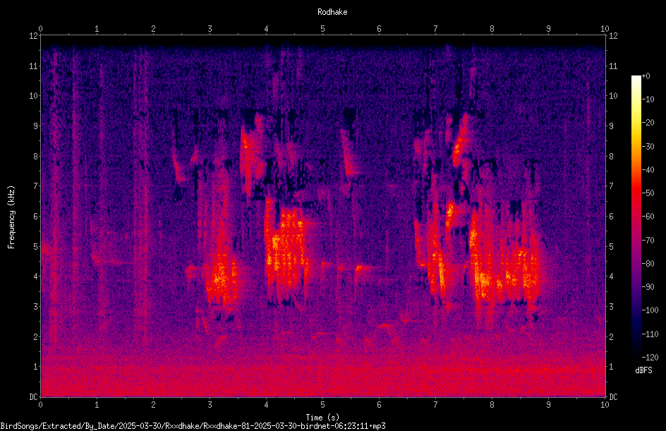666x431 pixels.
Task: Click the 6 tick on the top time axis
Action: pos(380,29)
